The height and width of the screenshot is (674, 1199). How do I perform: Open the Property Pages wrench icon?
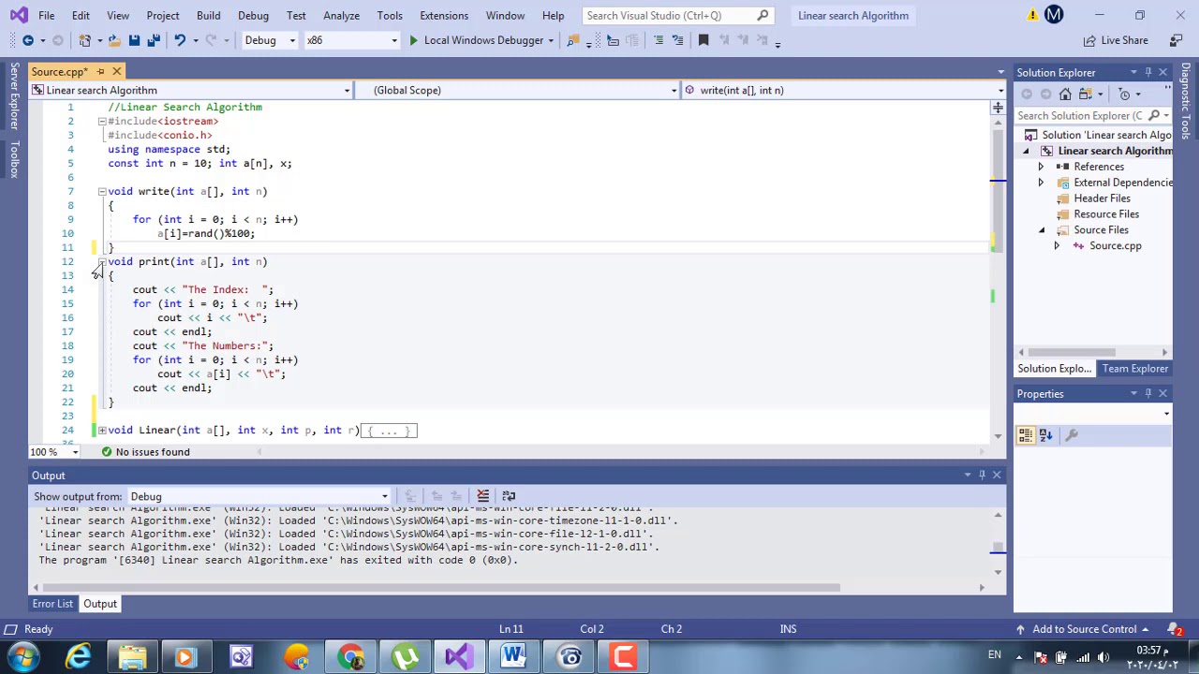point(1072,435)
